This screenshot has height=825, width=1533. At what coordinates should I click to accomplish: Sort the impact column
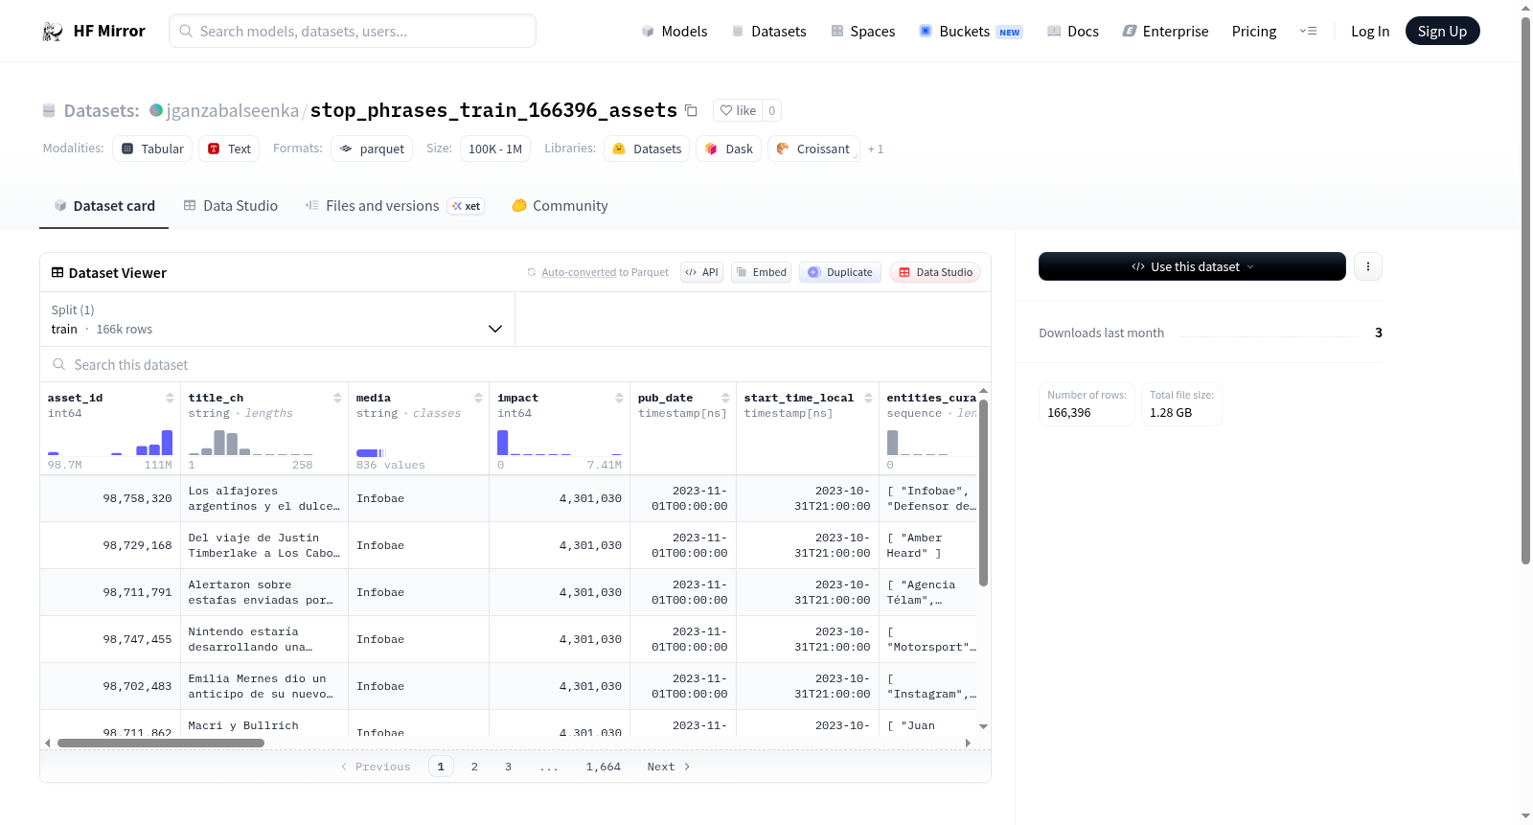click(619, 398)
